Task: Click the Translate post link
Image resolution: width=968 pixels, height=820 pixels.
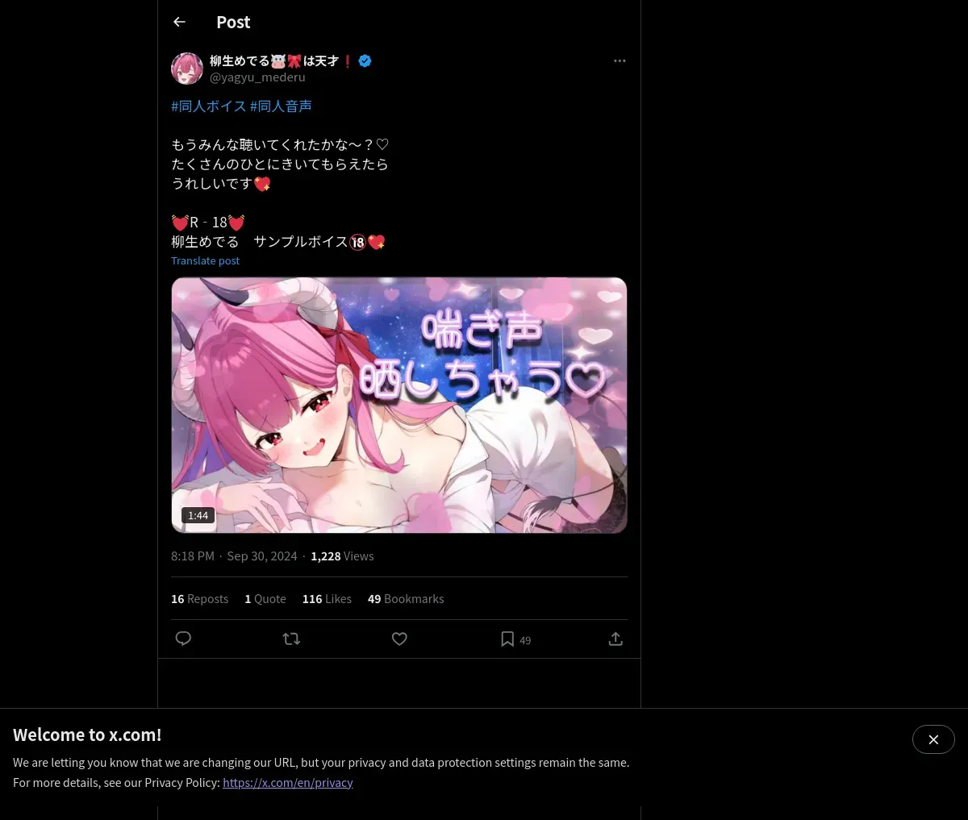Action: 205,260
